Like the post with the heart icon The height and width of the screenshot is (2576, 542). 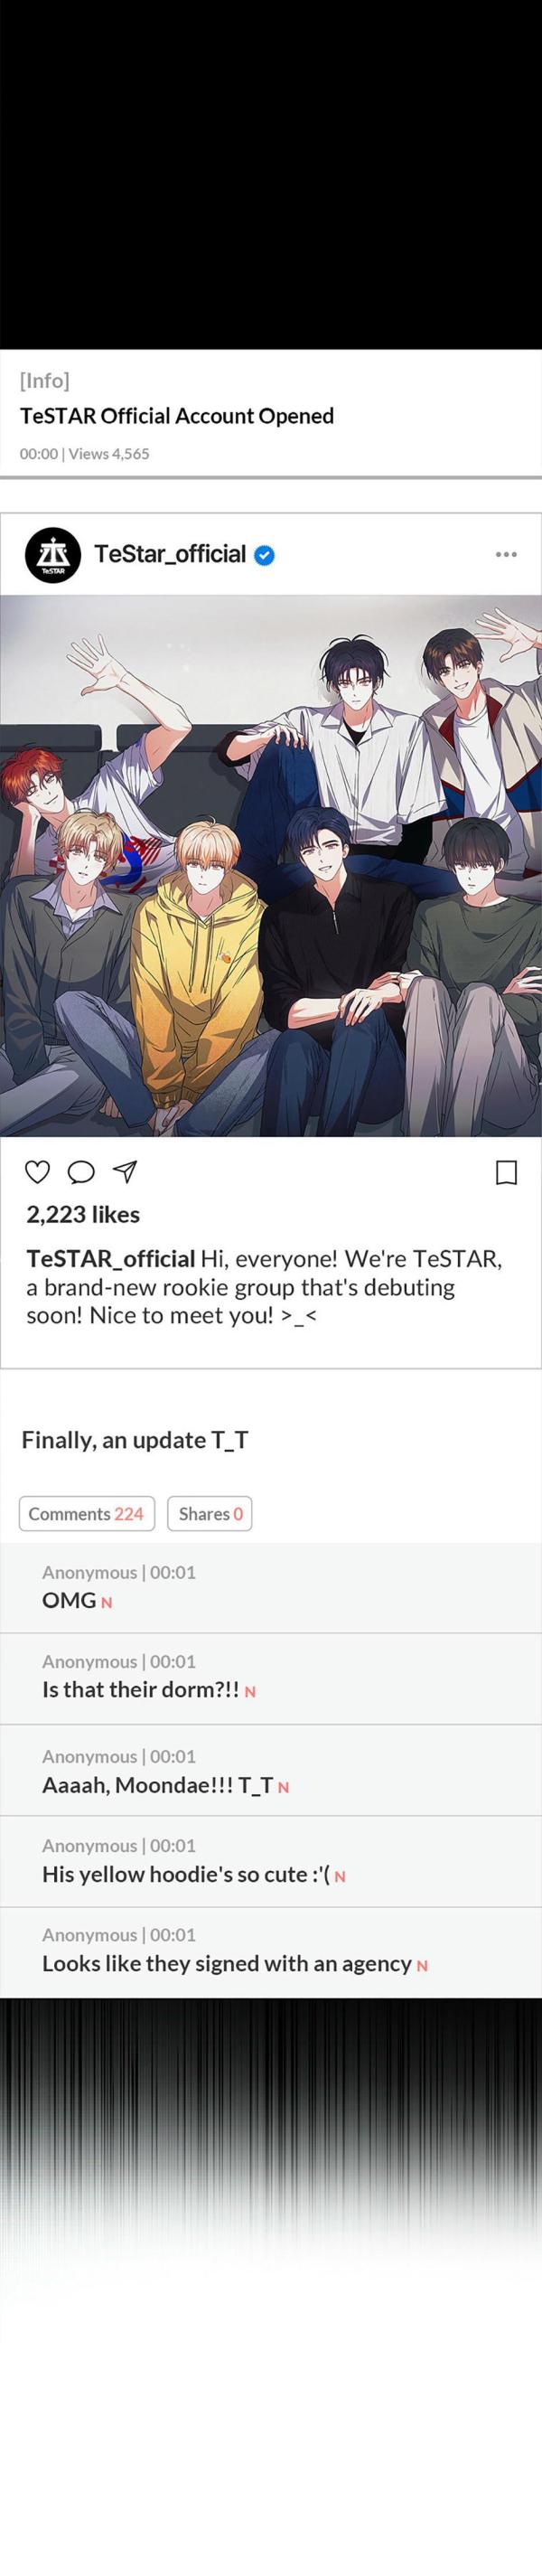37,1172
